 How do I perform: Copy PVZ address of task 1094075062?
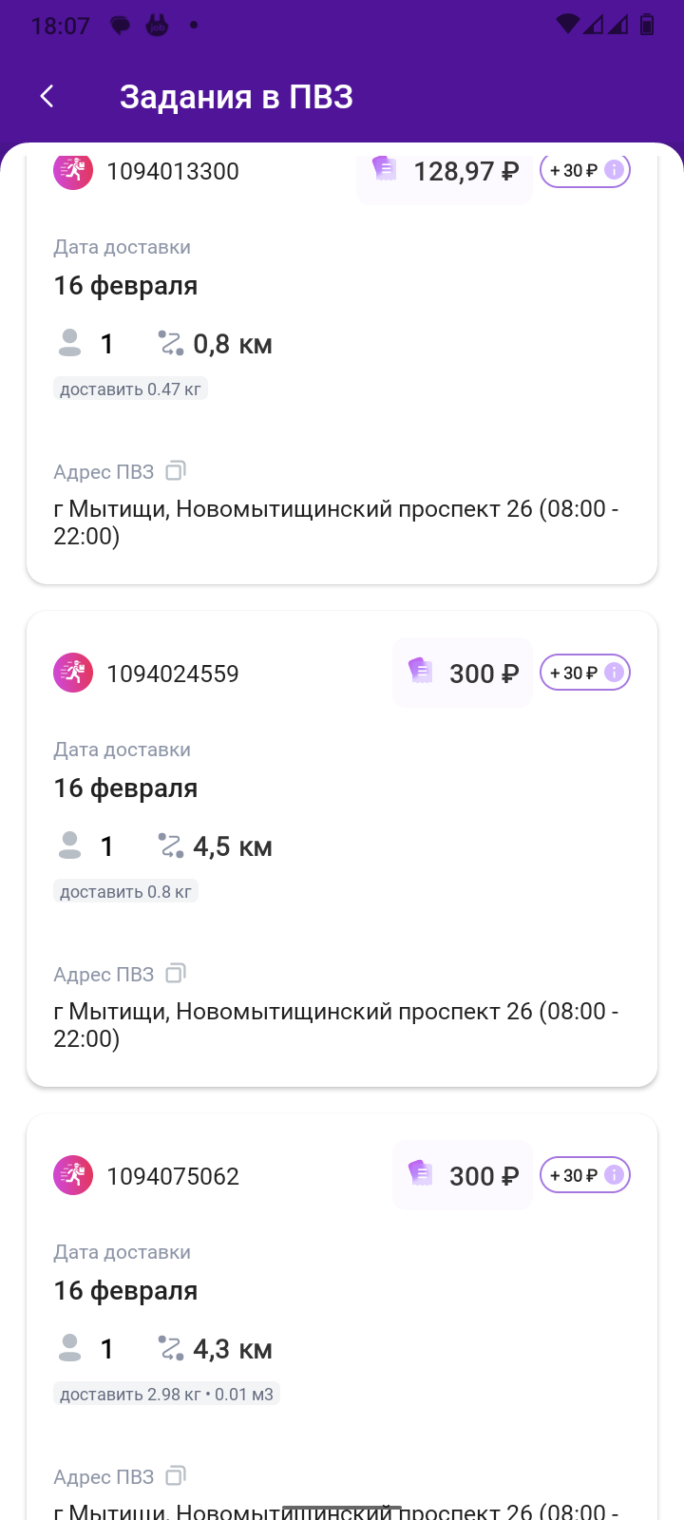[176, 1476]
